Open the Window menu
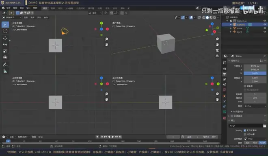This screenshot has width=268, height=156. (28, 8)
